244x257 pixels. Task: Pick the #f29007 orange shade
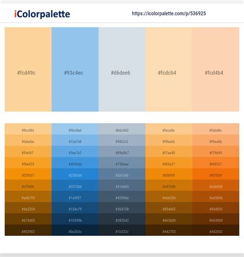tap(28, 174)
